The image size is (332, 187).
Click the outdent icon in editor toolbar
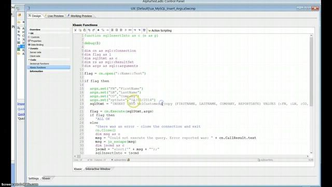tap(140, 30)
